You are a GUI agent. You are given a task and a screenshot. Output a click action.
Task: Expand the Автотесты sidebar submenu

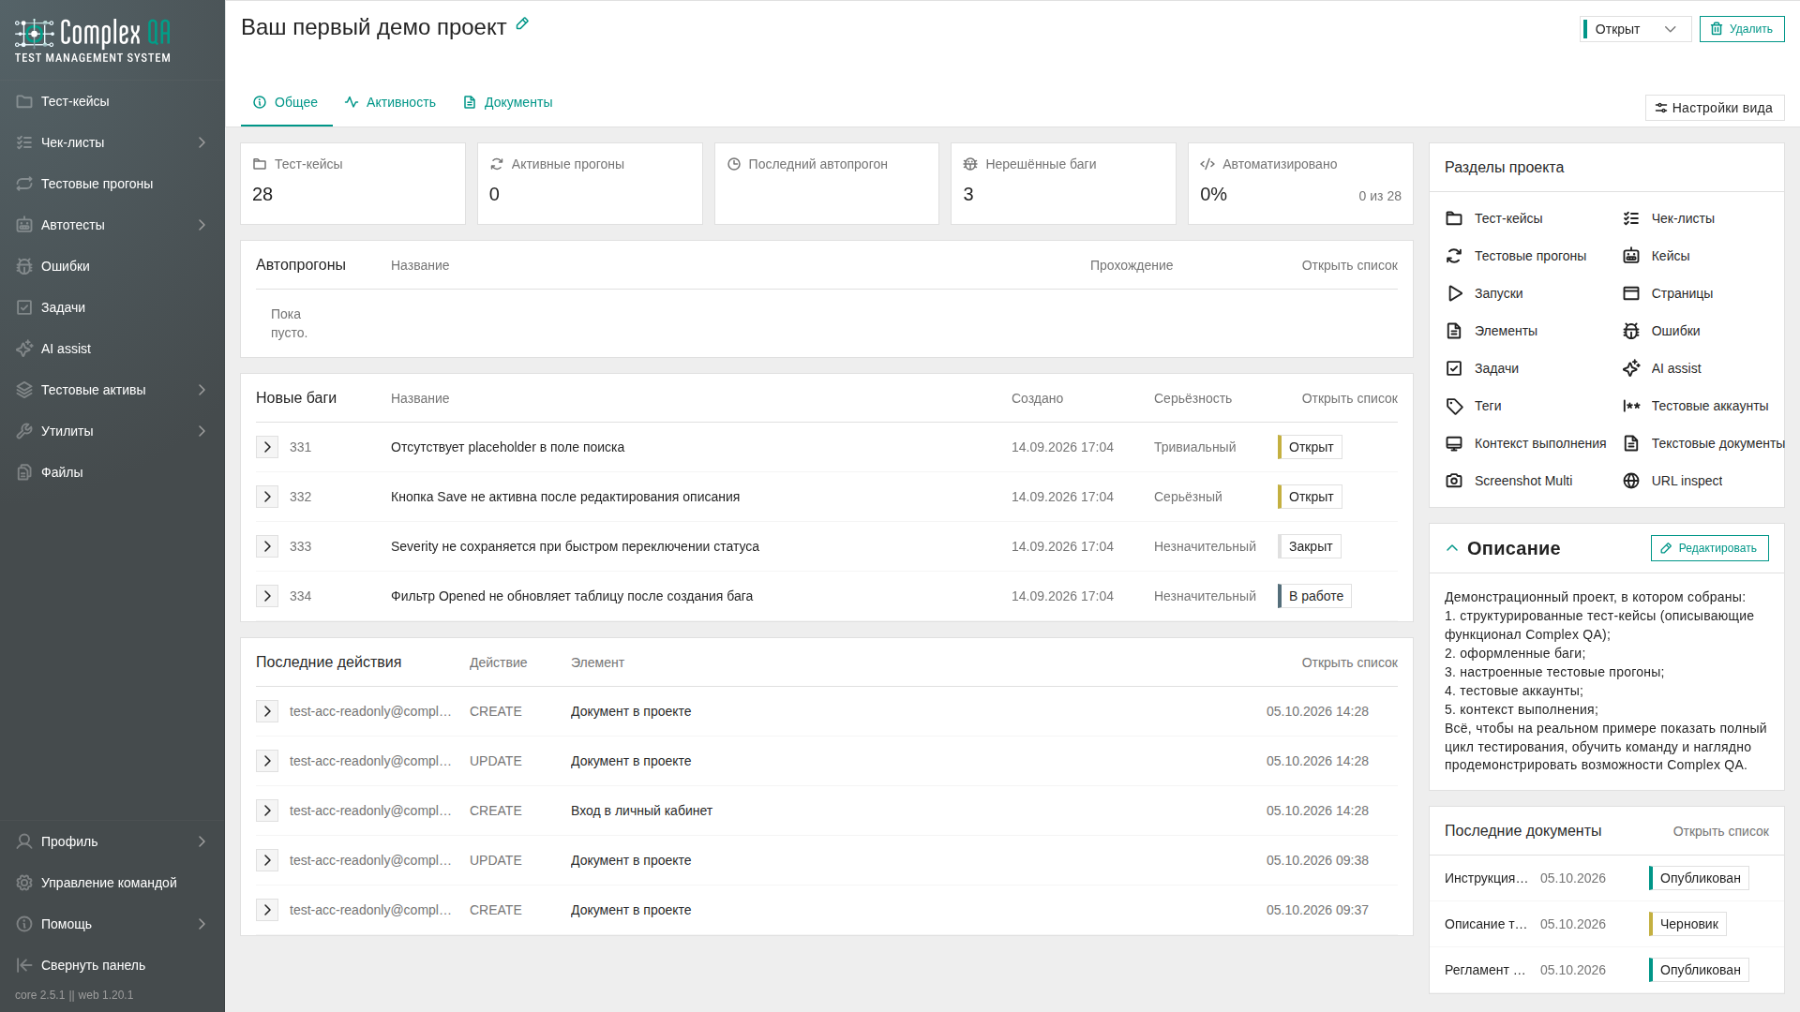point(202,225)
